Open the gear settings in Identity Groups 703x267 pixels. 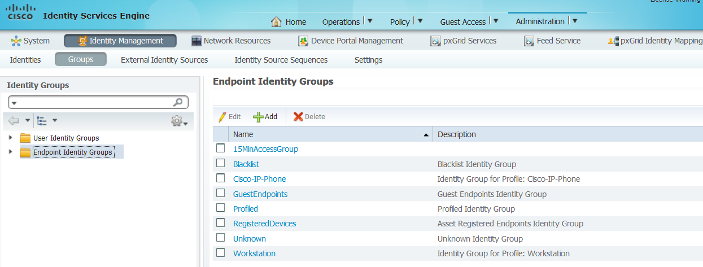pyautogui.click(x=179, y=121)
